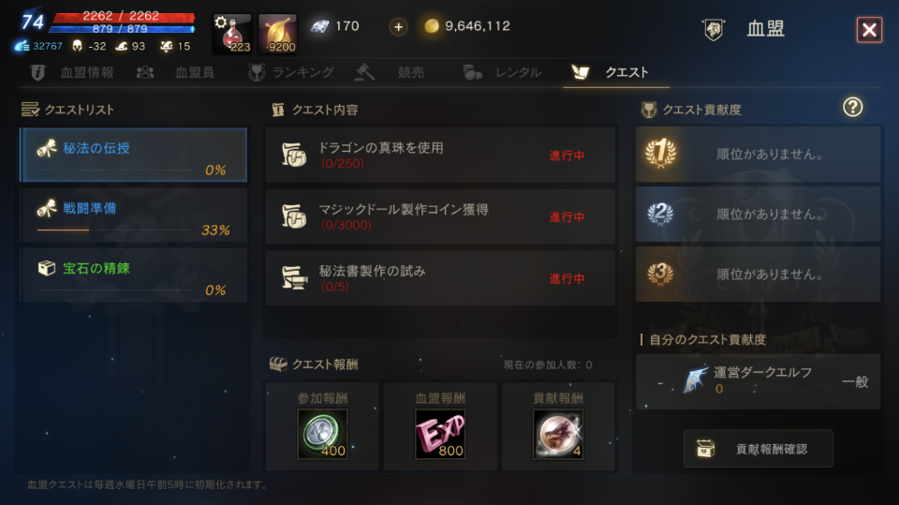Screen dimensions: 899x505
Task: Open the 競売 auction tab
Action: point(391,72)
